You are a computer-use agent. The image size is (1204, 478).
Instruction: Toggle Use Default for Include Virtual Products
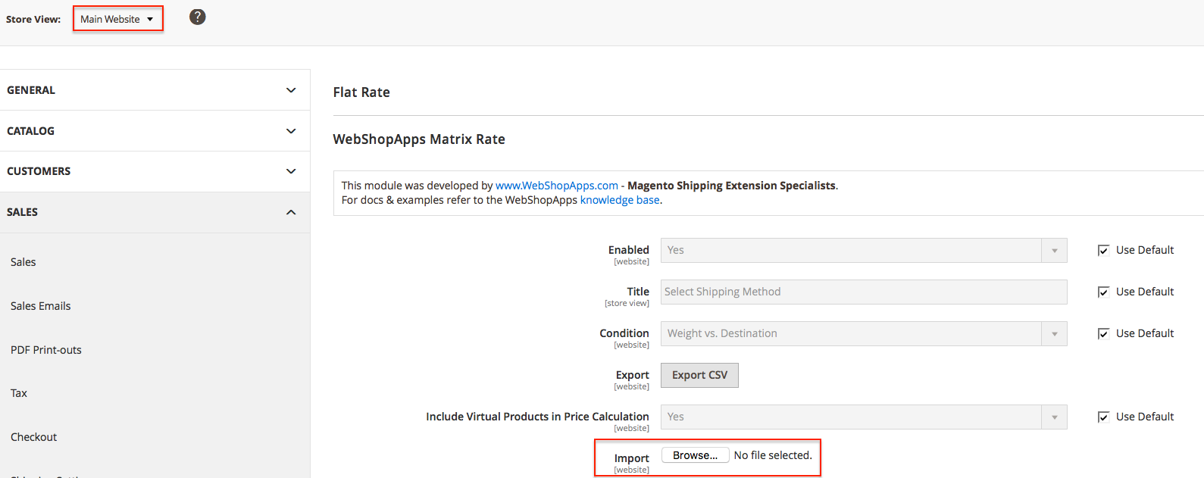pyautogui.click(x=1103, y=417)
